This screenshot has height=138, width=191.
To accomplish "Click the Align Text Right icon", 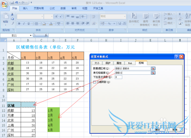I will point(77,23).
